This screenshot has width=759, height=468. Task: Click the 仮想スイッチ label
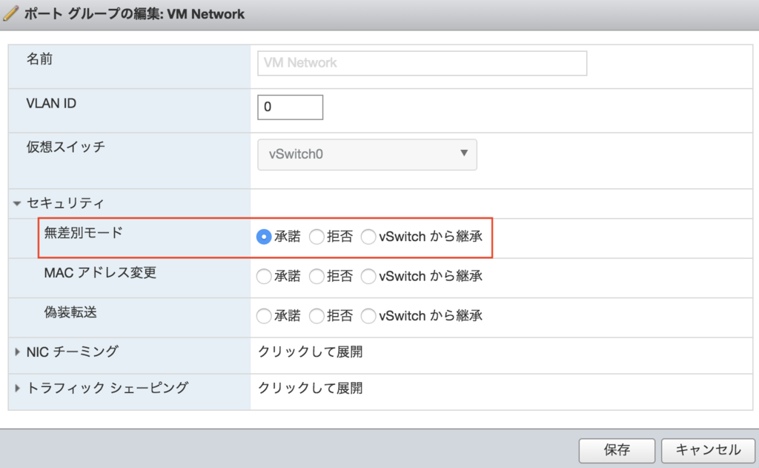[65, 148]
